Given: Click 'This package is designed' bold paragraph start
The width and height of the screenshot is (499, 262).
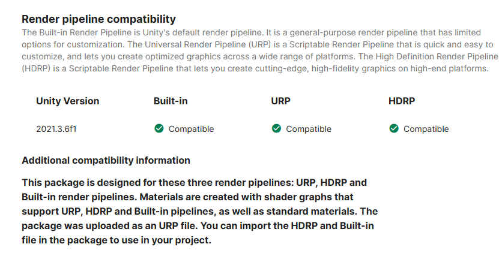Looking at the screenshot, I should coord(73,182).
